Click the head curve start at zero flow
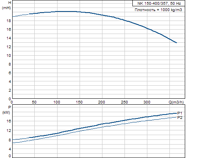This screenshot has height=158, width=197. [x=13, y=17]
